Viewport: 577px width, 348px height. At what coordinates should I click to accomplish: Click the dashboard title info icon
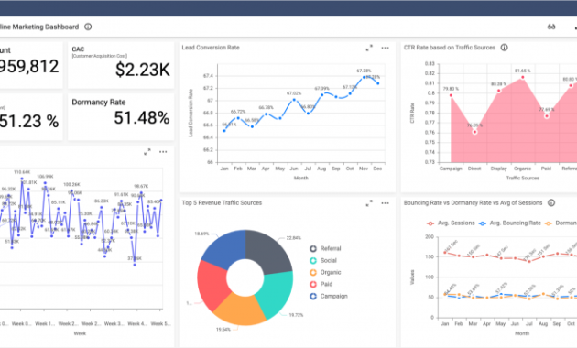click(x=88, y=27)
